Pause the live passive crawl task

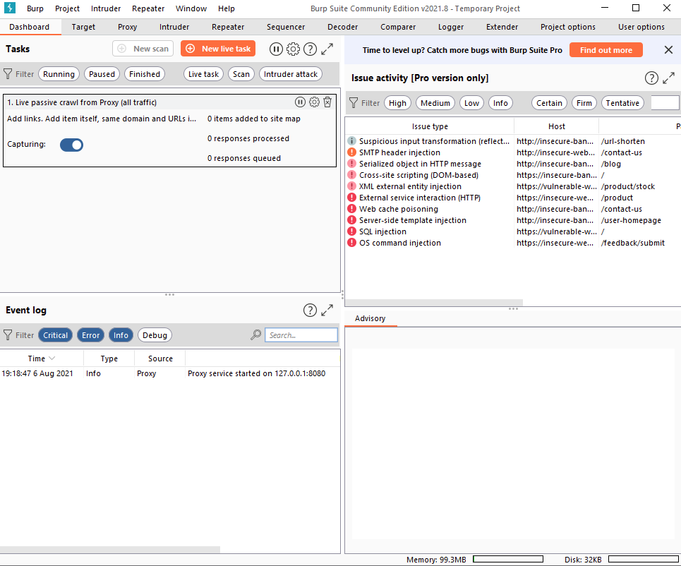[301, 102]
